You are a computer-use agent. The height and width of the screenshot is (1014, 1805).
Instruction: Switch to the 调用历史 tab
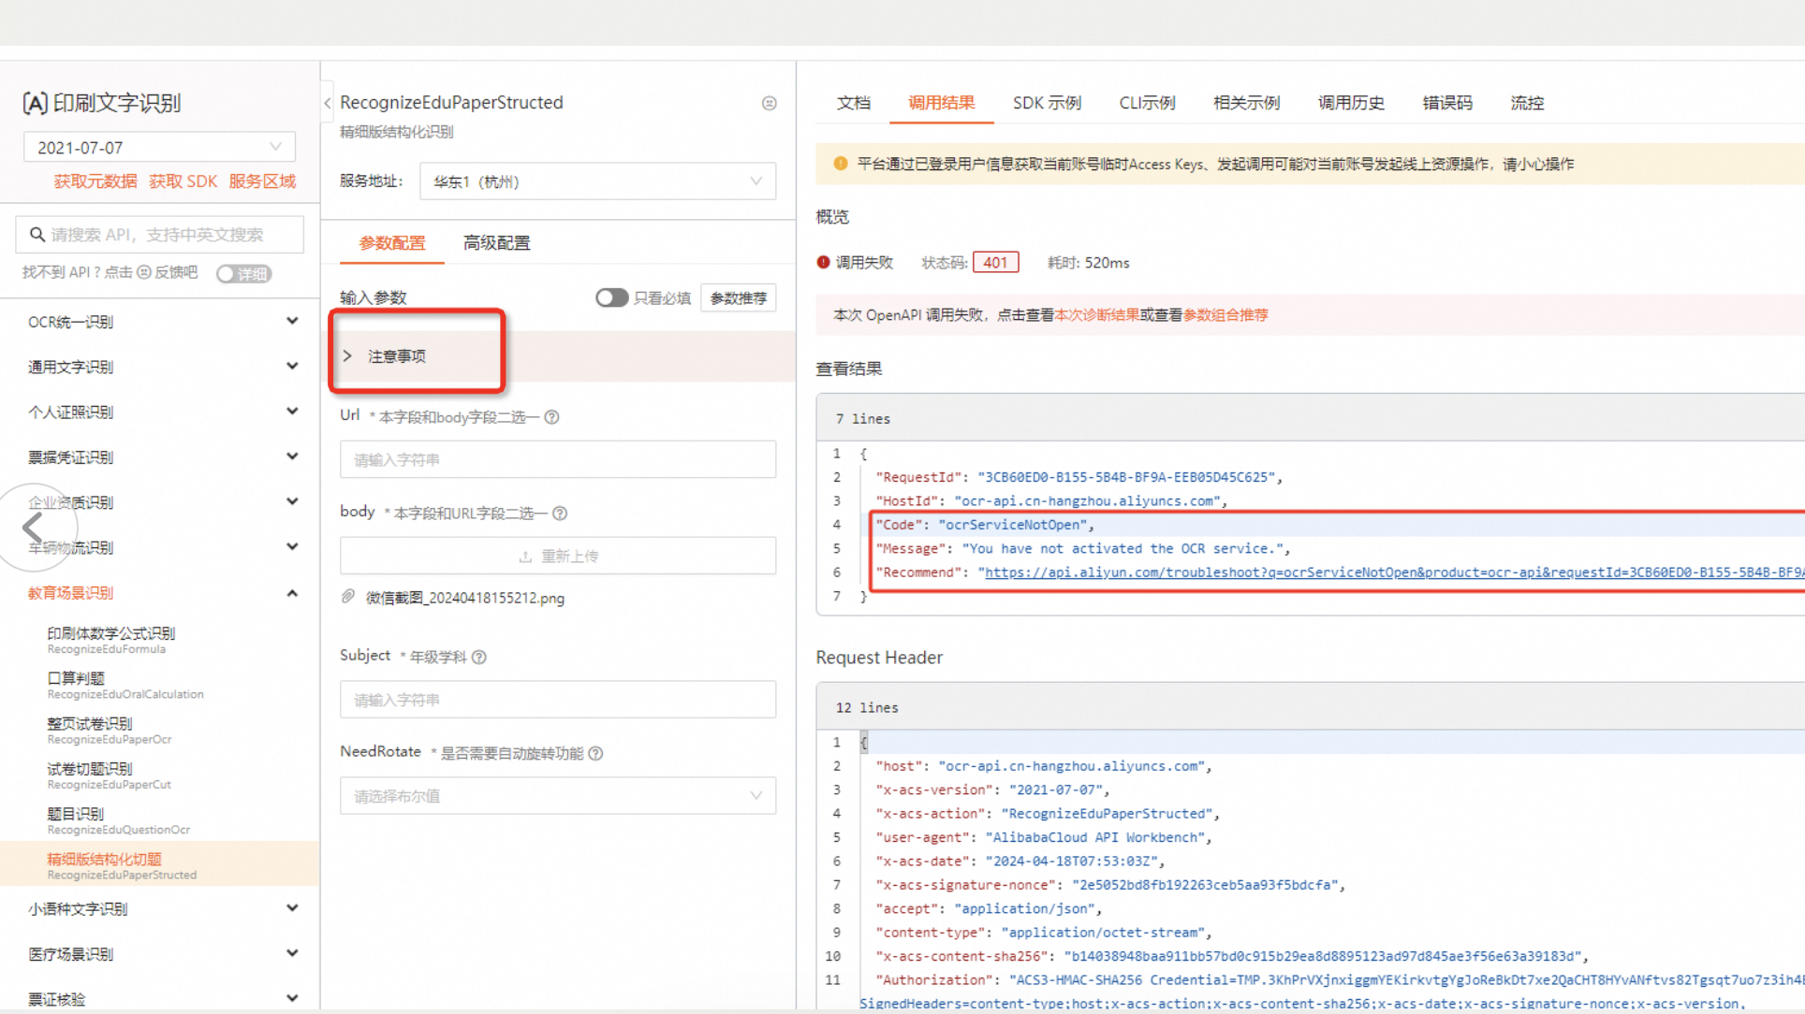pos(1351,103)
